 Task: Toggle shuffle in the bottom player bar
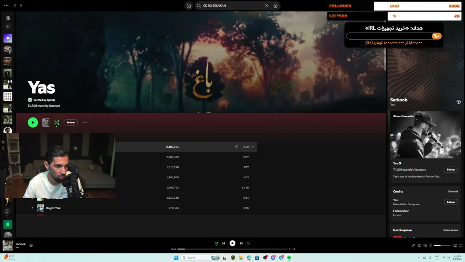217,243
